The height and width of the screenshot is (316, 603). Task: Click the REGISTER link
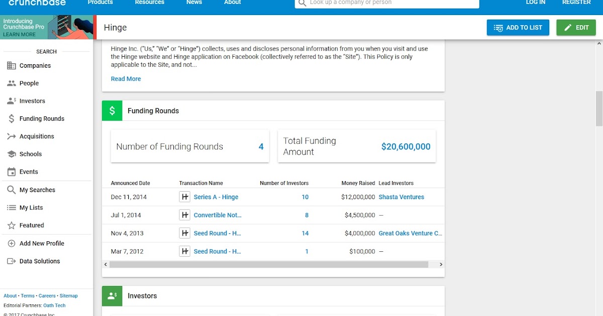pos(576,3)
